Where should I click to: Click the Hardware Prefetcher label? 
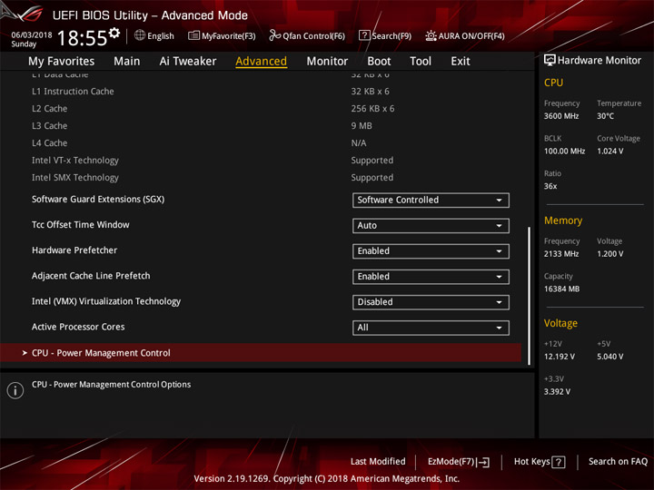tap(74, 250)
